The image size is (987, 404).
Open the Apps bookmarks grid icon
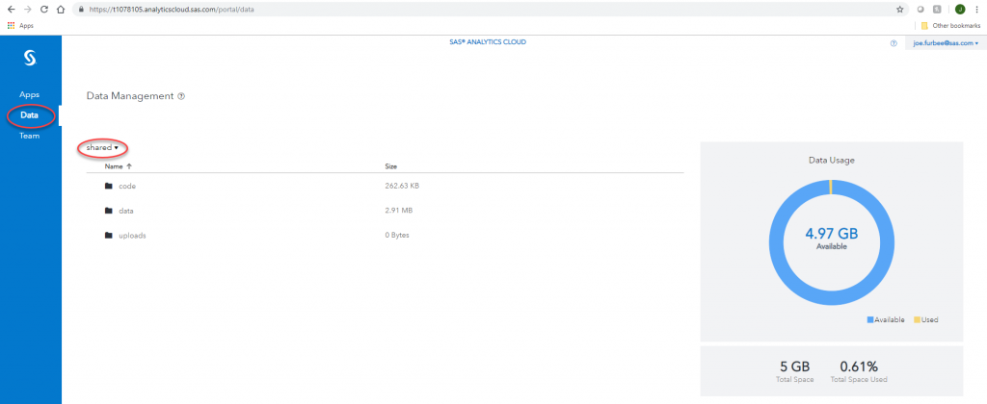11,26
